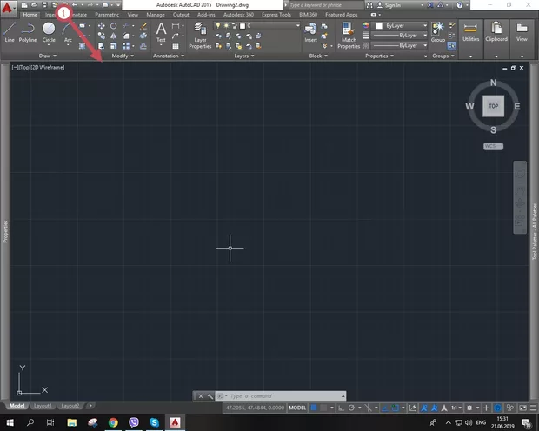
Task: Activate the Circle tool
Action: [49, 31]
